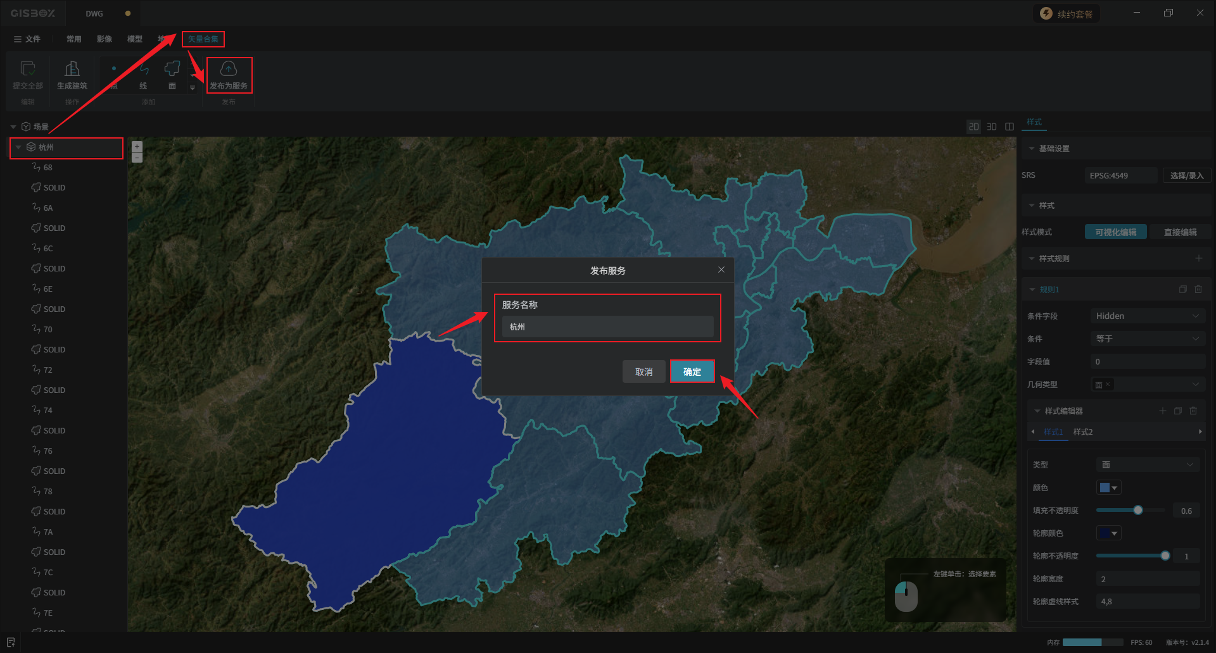1216x653 pixels.
Task: Copy the style in 样式编辑器 header
Action: tap(1178, 411)
